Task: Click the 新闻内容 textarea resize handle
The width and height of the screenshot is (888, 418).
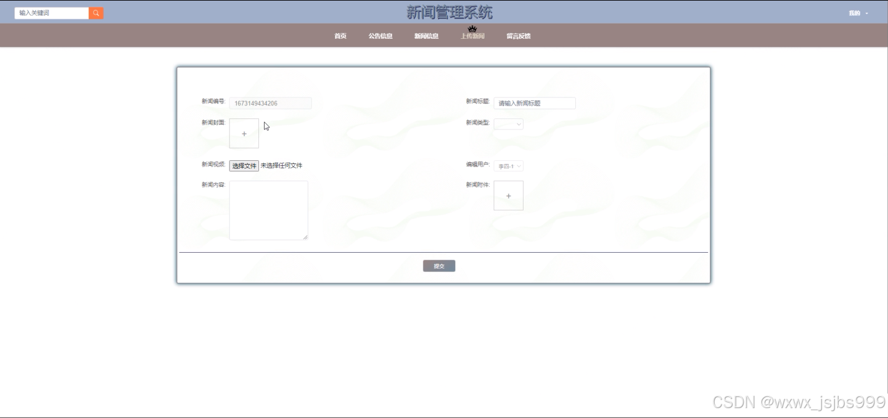Action: point(305,237)
